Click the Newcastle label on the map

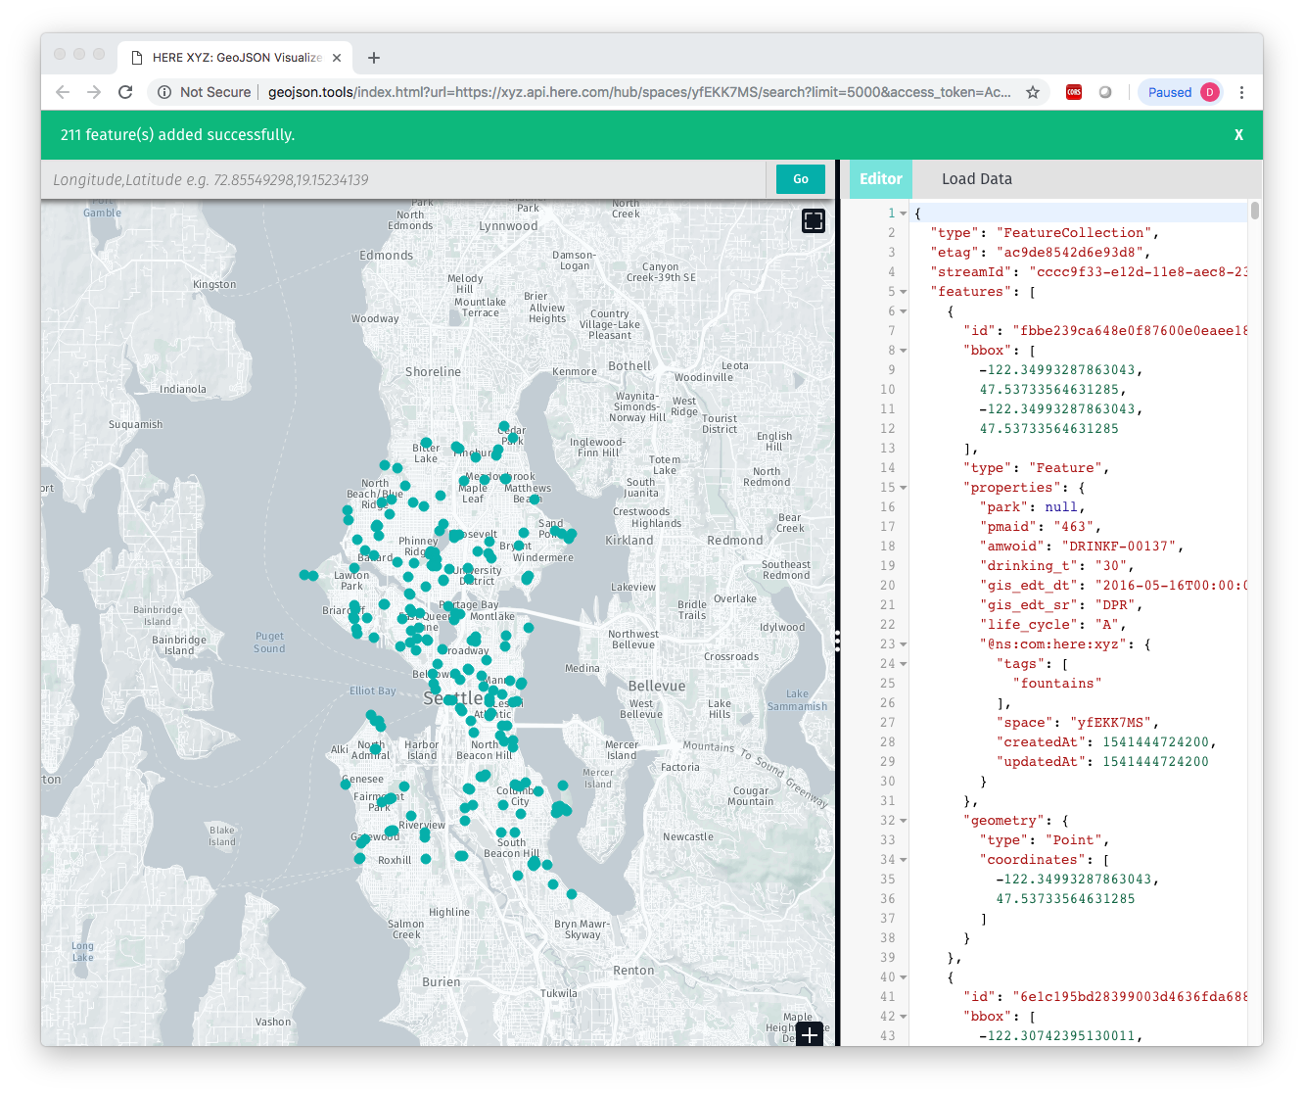688,836
